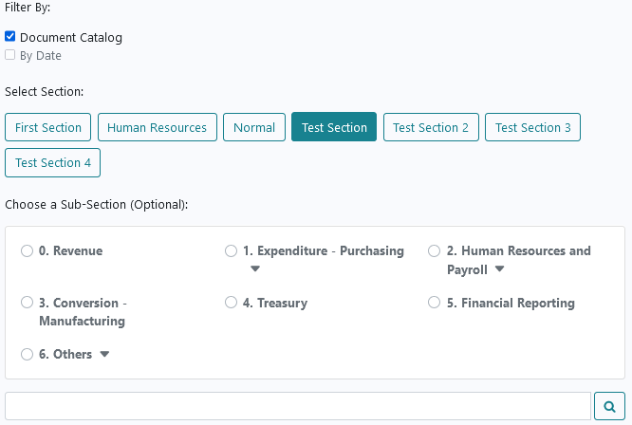
Task: Select the 1. Expenditure - Purchasing radio button
Action: 231,251
